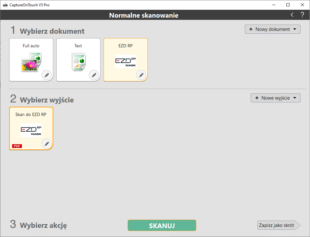Viewport: 310px width, 237px height.
Task: Edit Full auto document with pencil icon
Action: 47,75
